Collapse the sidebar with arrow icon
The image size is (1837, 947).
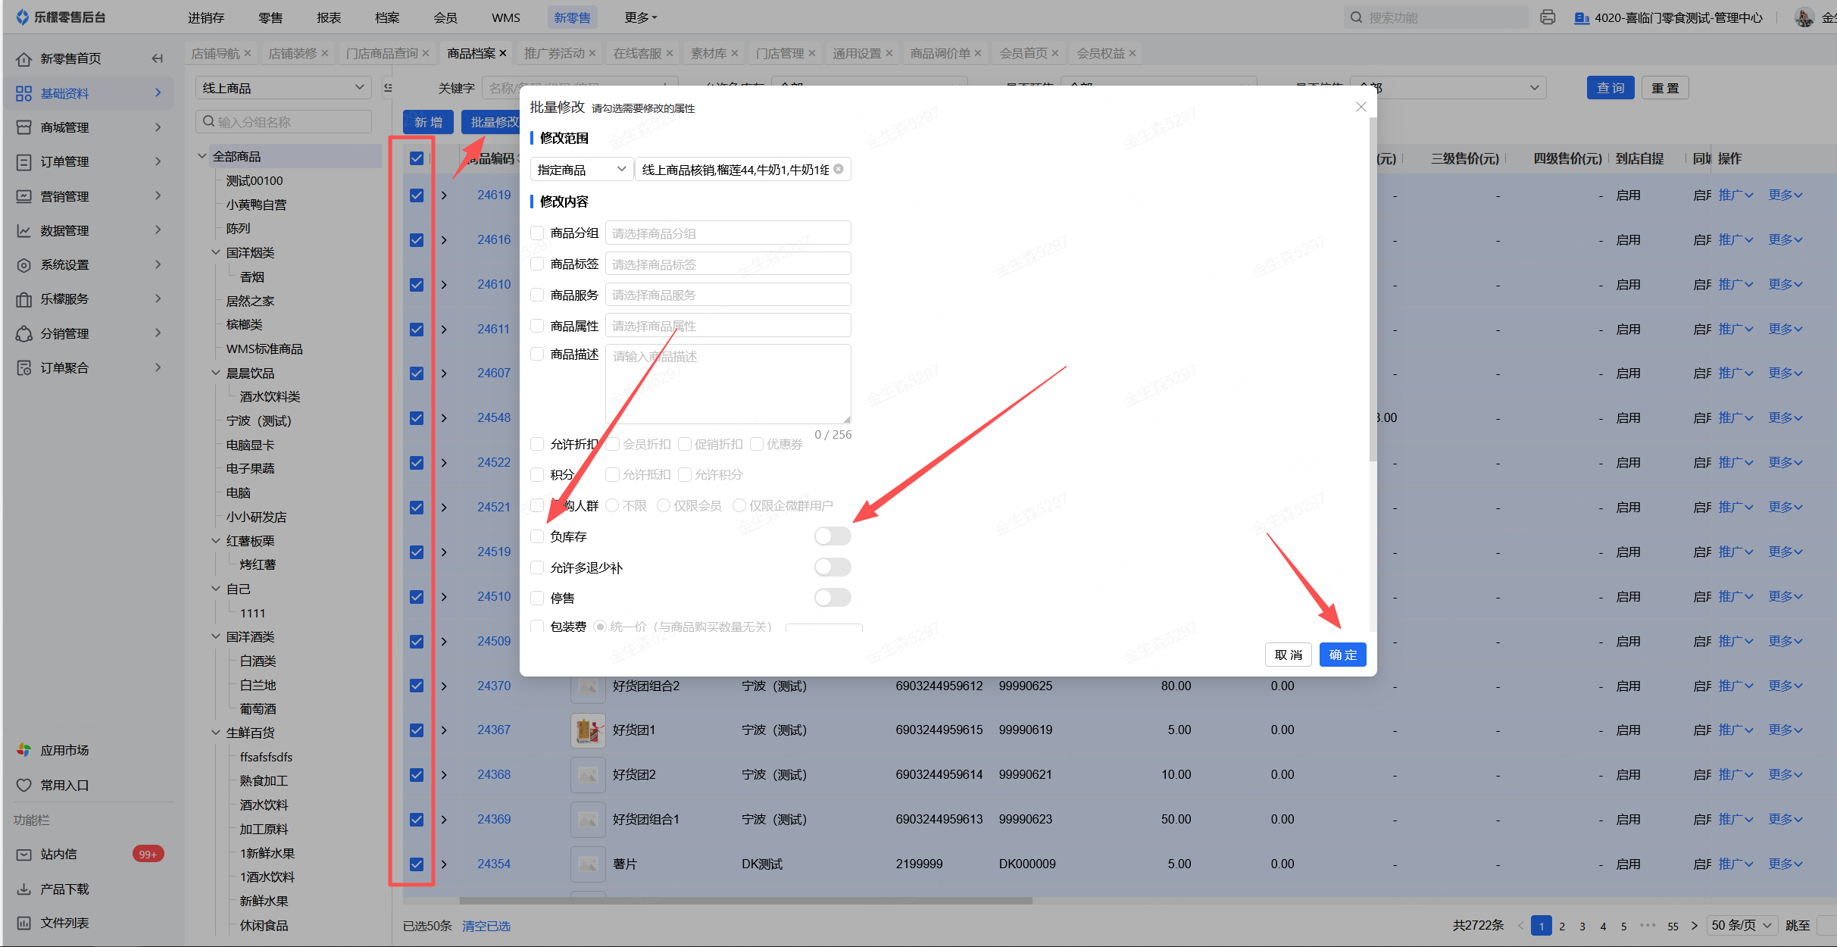[157, 58]
